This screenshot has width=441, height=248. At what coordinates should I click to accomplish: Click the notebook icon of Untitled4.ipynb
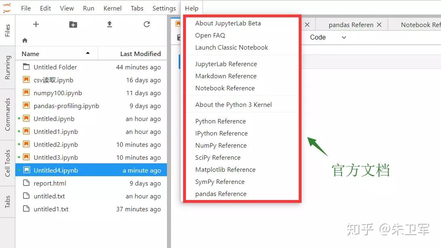coord(26,170)
